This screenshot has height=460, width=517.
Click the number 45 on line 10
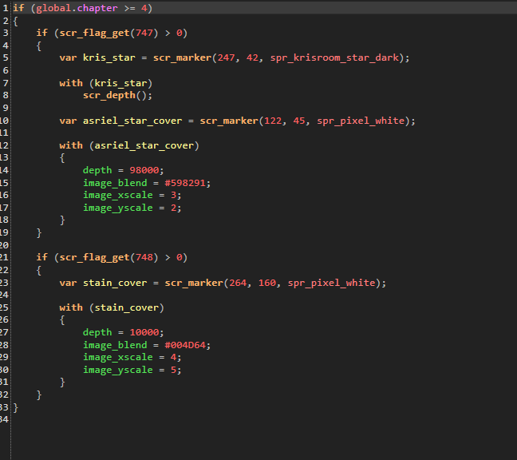[299, 121]
